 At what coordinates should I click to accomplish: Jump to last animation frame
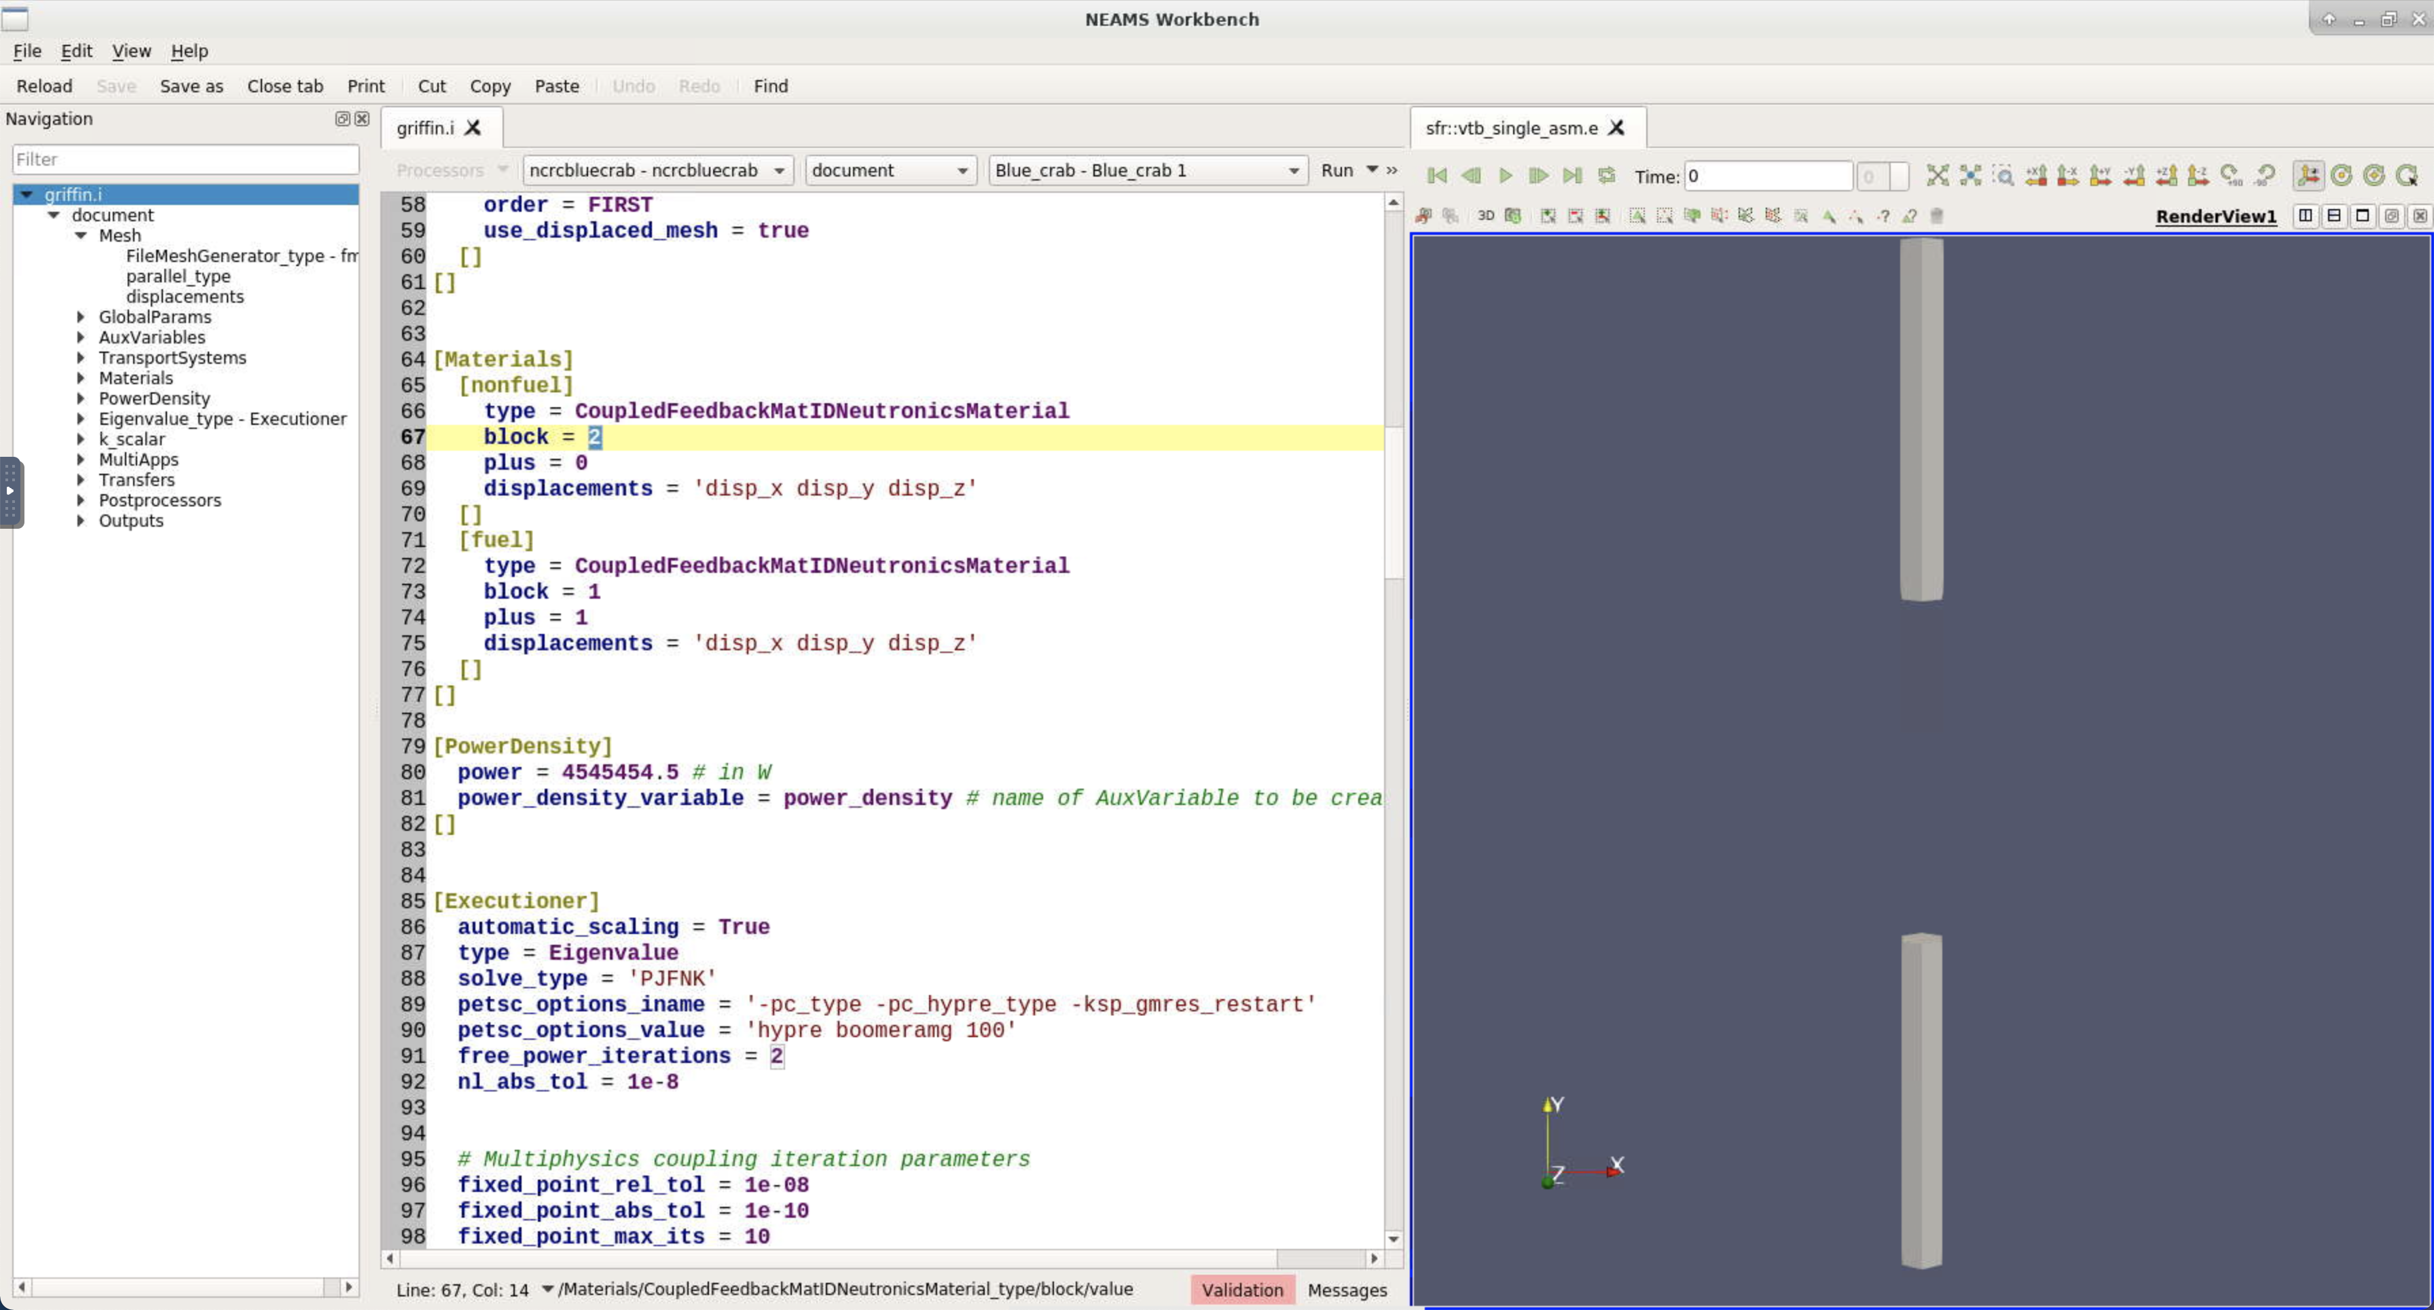[x=1572, y=176]
